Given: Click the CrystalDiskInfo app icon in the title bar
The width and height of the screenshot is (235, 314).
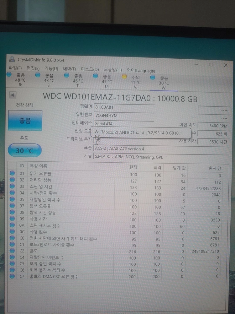Looking at the screenshot, I should pyautogui.click(x=12, y=59).
